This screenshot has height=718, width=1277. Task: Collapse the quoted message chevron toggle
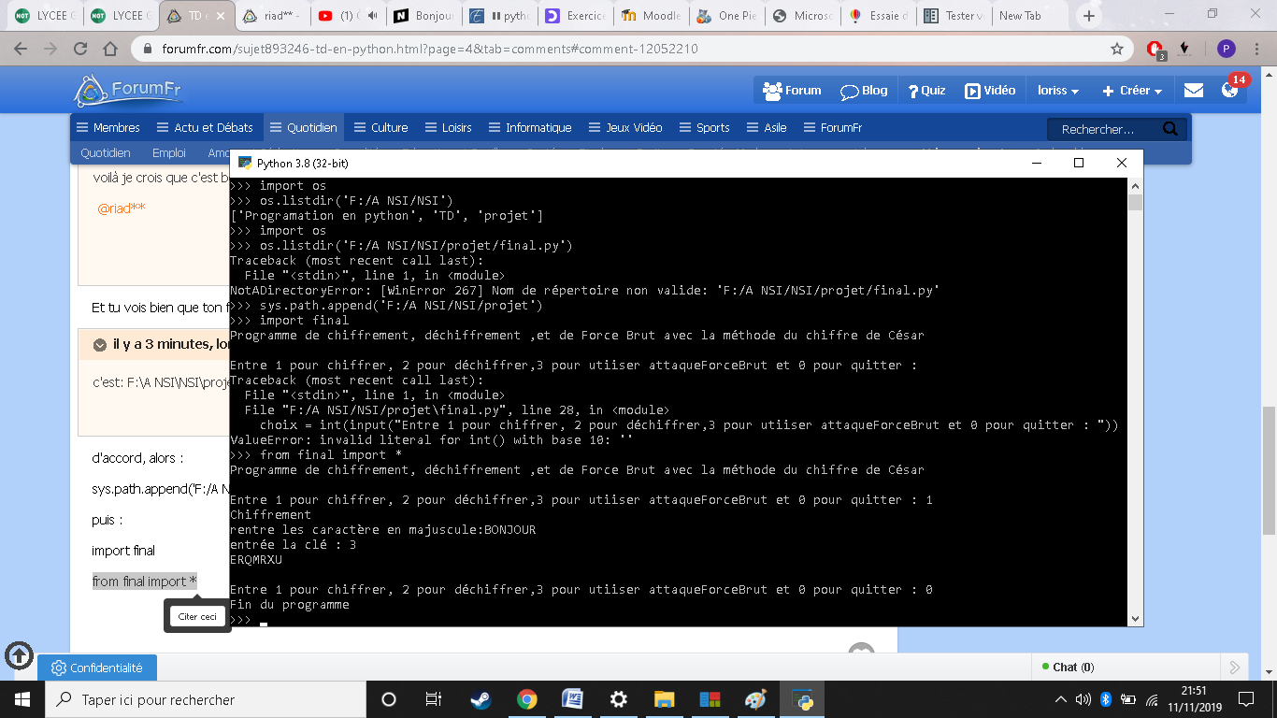[100, 345]
